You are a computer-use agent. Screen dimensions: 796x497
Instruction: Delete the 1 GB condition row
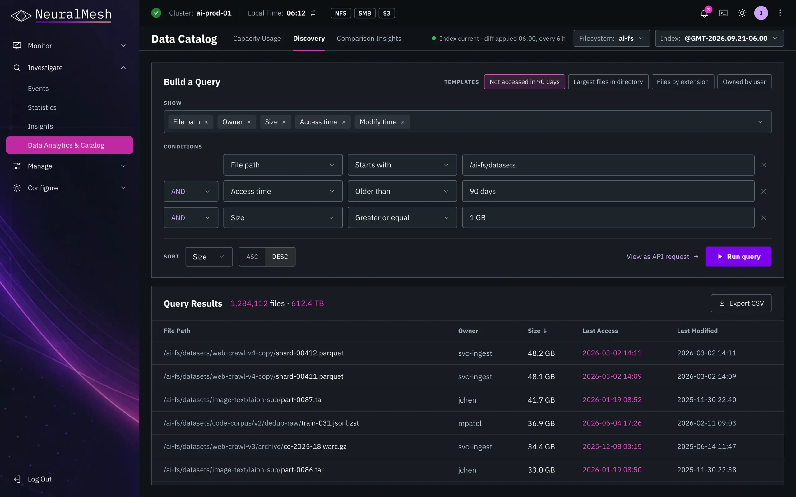pyautogui.click(x=763, y=218)
